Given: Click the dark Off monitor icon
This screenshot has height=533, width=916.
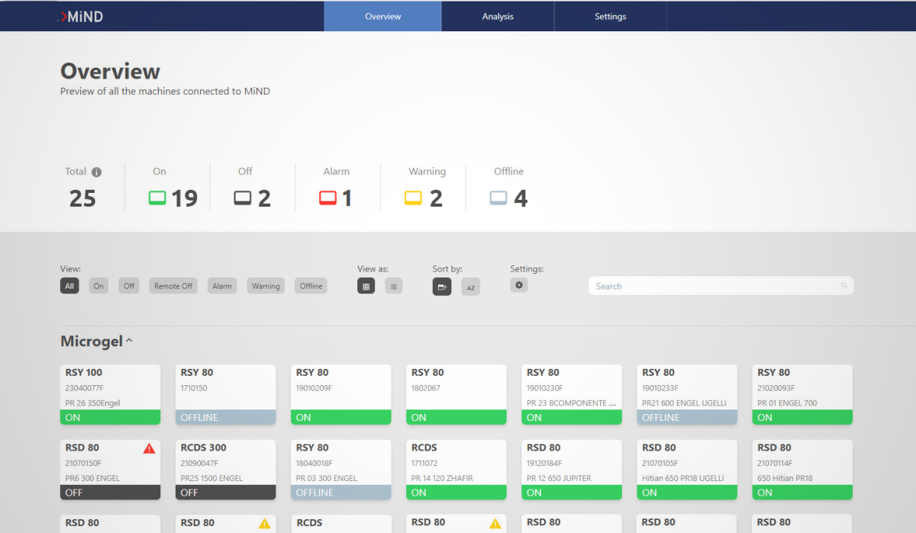Looking at the screenshot, I should click(243, 198).
